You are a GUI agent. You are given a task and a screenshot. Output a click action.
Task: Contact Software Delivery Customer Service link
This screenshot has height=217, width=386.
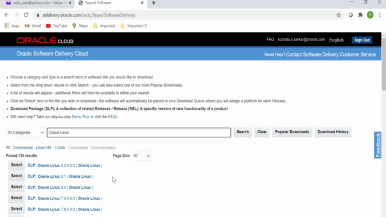click(331, 55)
